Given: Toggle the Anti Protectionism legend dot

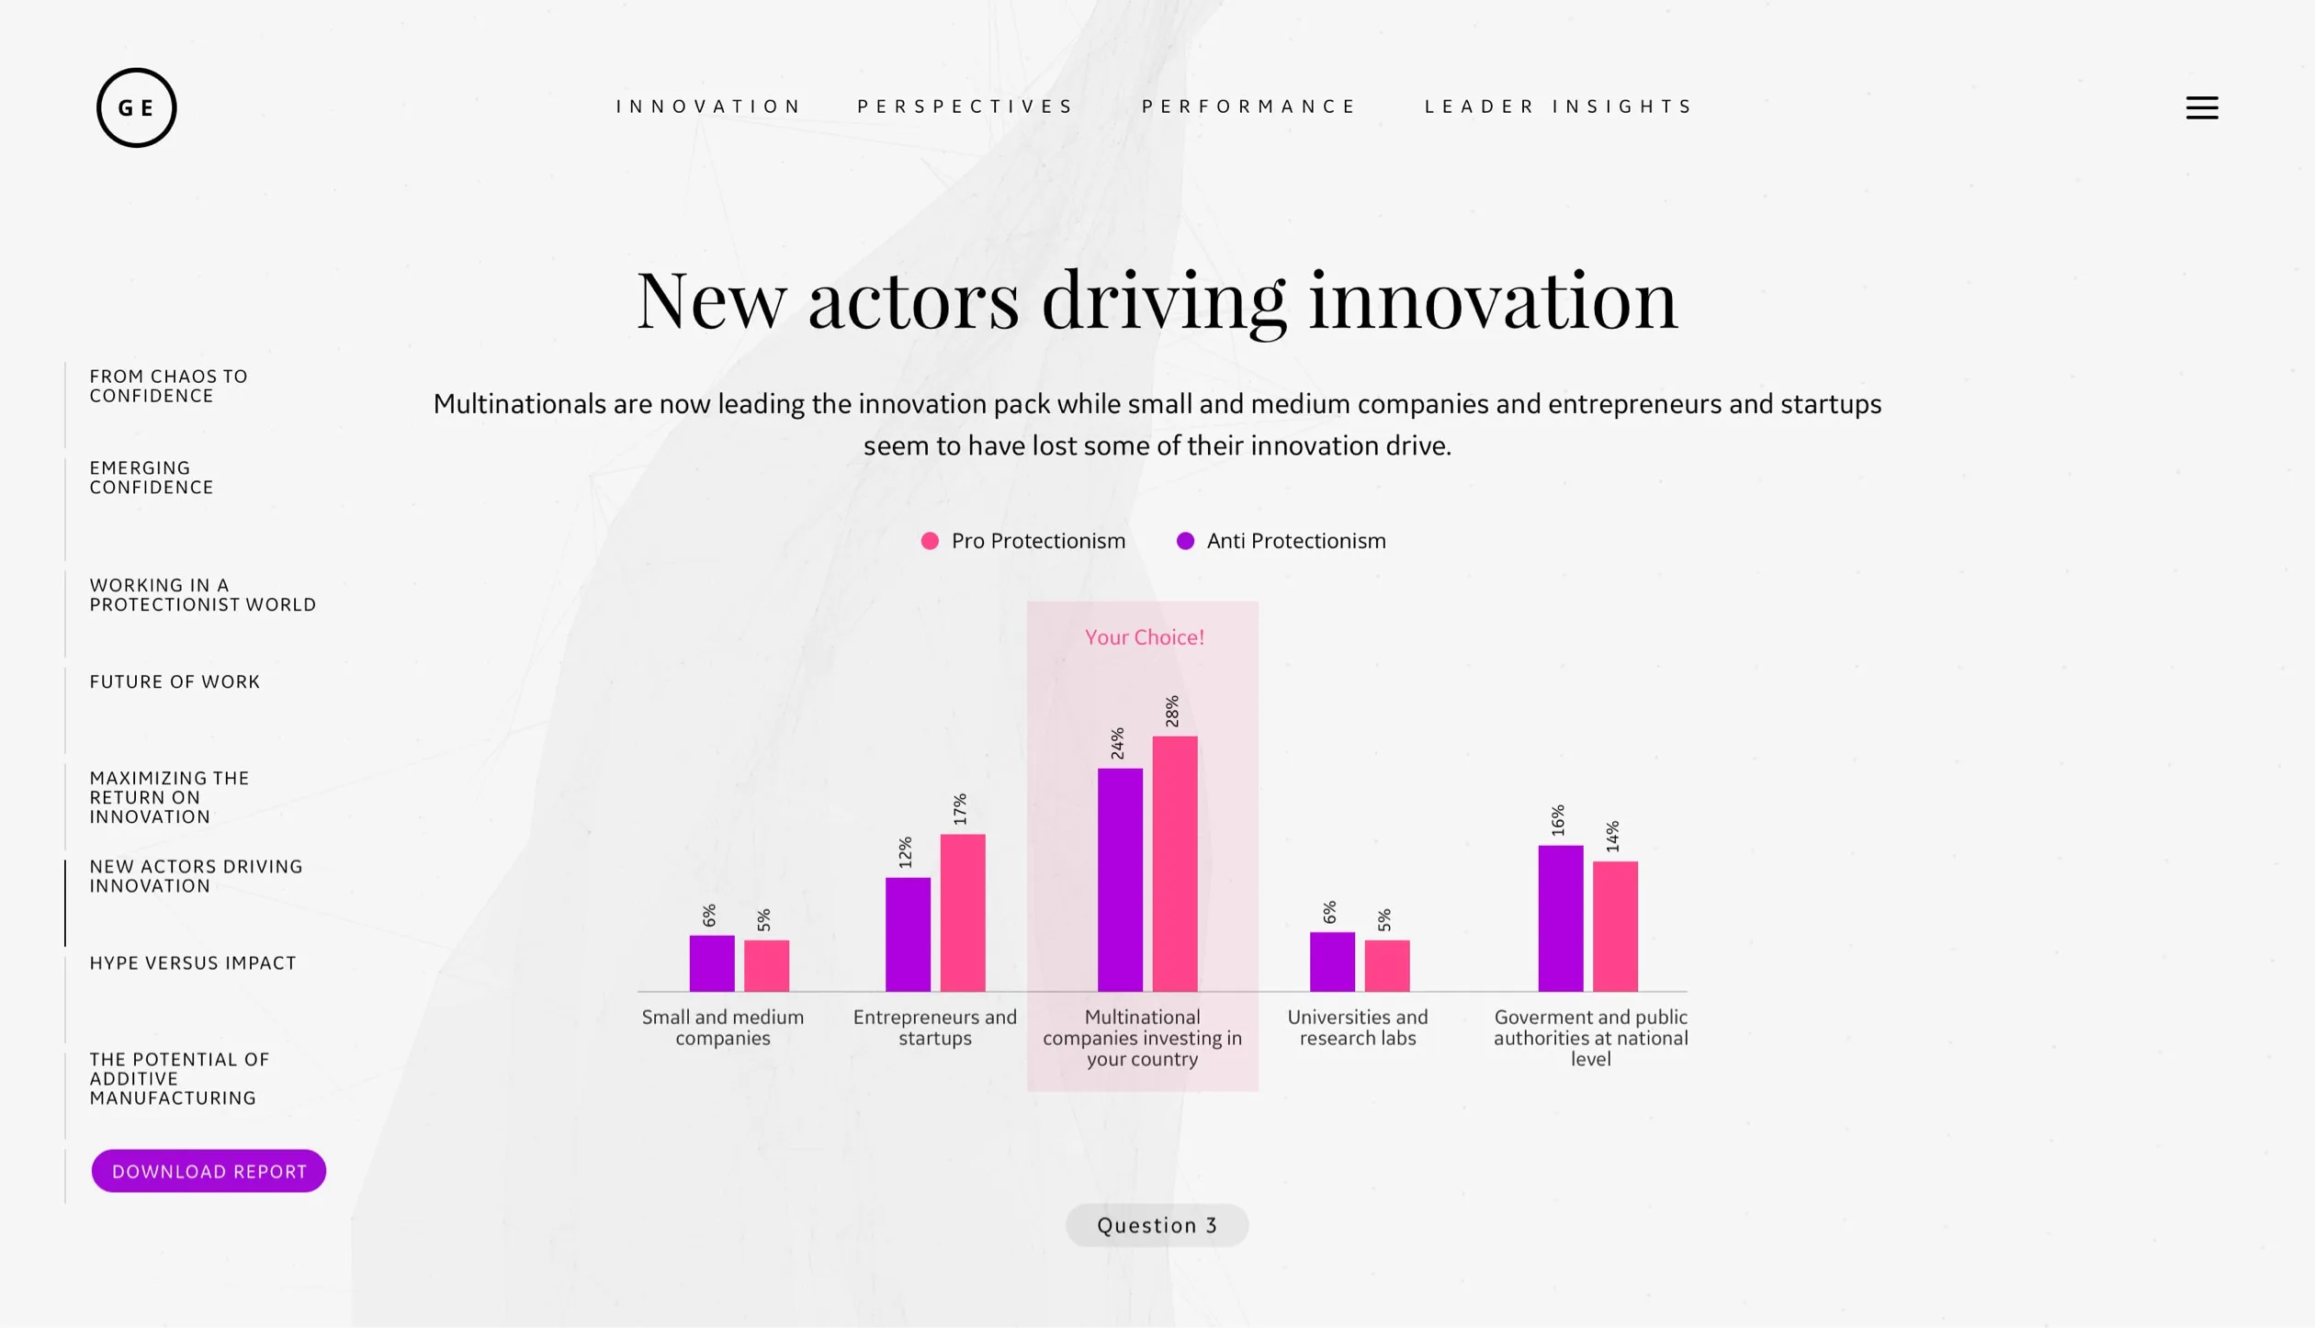Looking at the screenshot, I should 1185,541.
